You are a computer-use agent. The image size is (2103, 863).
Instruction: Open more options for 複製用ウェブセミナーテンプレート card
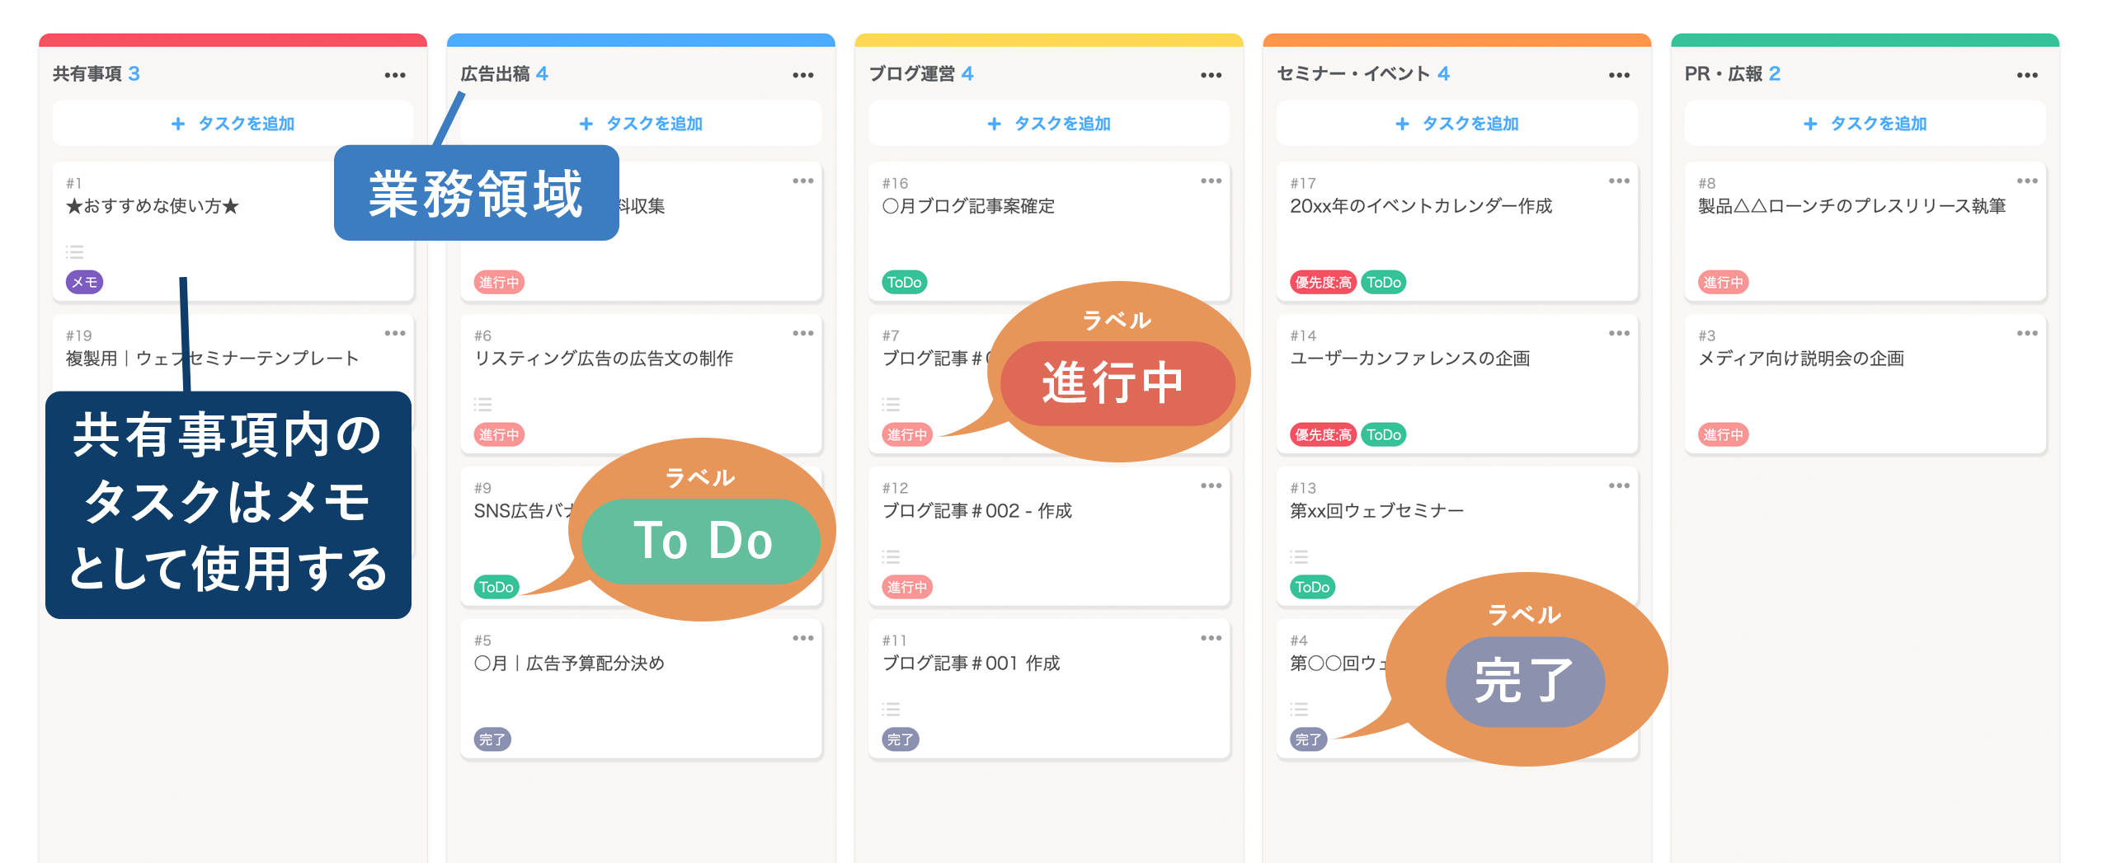pos(395,334)
